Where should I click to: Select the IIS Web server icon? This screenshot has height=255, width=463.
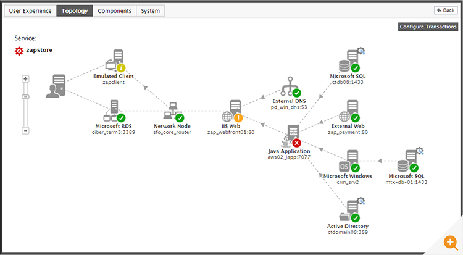pos(231,111)
